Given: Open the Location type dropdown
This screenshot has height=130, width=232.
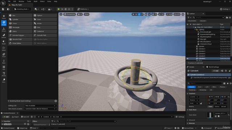Looking at the screenshot, I should point(194,97).
